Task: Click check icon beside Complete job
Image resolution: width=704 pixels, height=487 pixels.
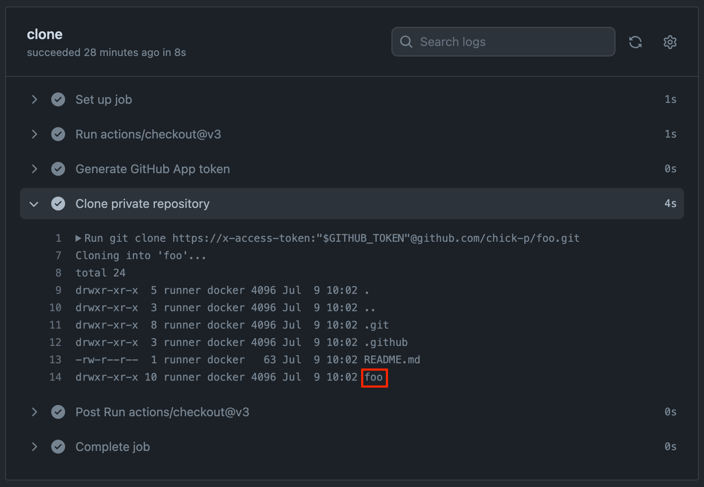Action: (58, 447)
